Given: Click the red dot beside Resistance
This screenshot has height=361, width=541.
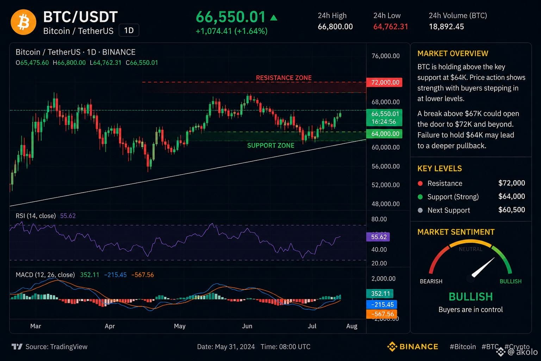Looking at the screenshot, I should tap(420, 183).
